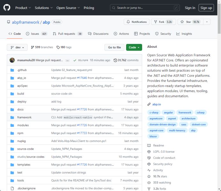Click the Sign in link
The height and width of the screenshot is (191, 221).
click(190, 8)
